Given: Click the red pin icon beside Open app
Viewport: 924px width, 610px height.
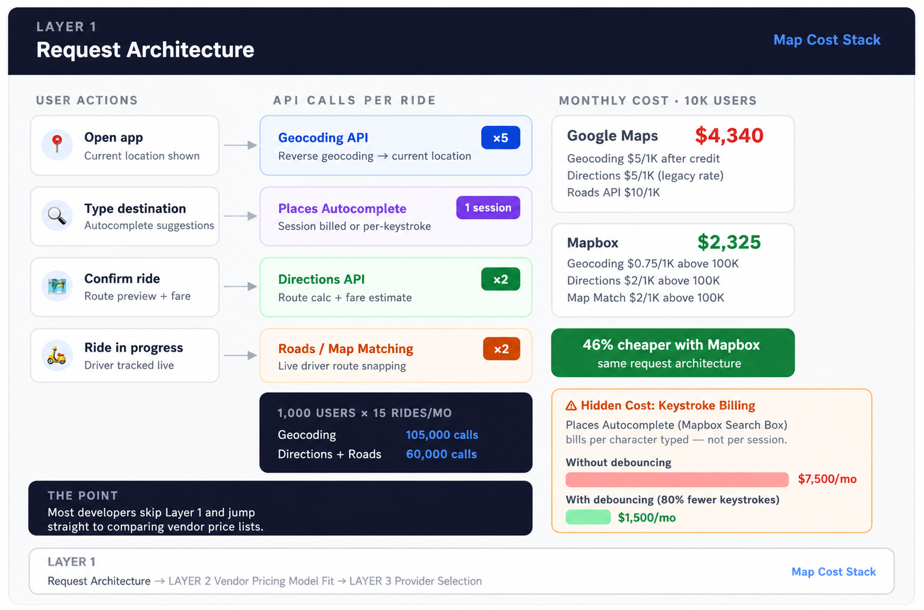Looking at the screenshot, I should click(57, 144).
